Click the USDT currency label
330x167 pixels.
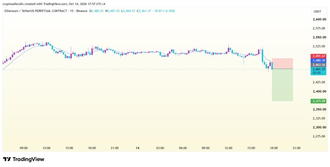317,12
